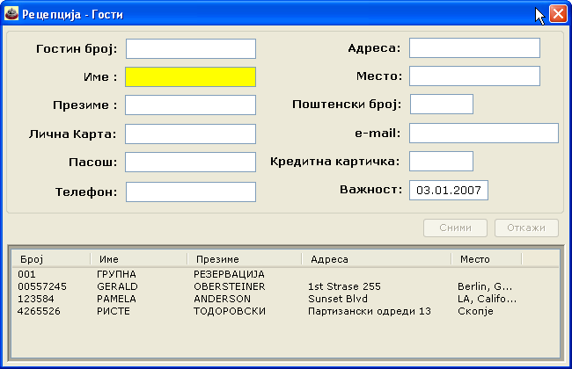This screenshot has height=369, width=572.
Task: Focus the Телефон input field
Action: (x=190, y=192)
